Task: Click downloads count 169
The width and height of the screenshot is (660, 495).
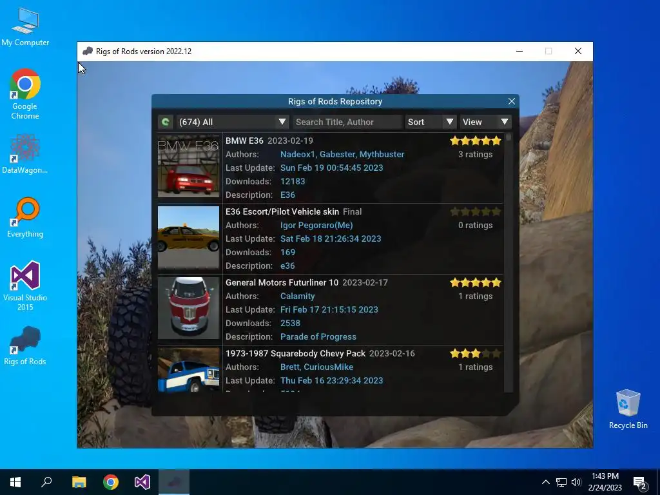Action: pos(288,253)
